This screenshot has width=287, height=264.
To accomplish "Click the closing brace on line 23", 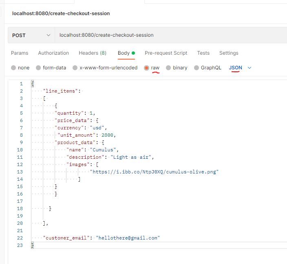I will 32,245.
